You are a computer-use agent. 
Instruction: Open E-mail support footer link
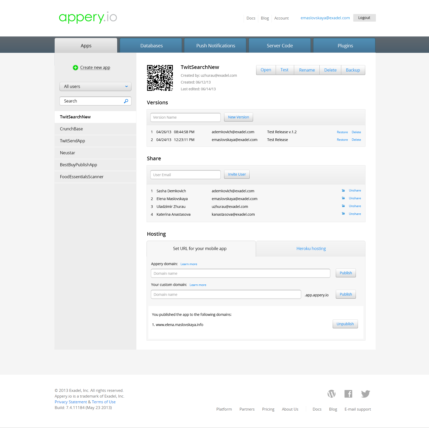[358, 409]
